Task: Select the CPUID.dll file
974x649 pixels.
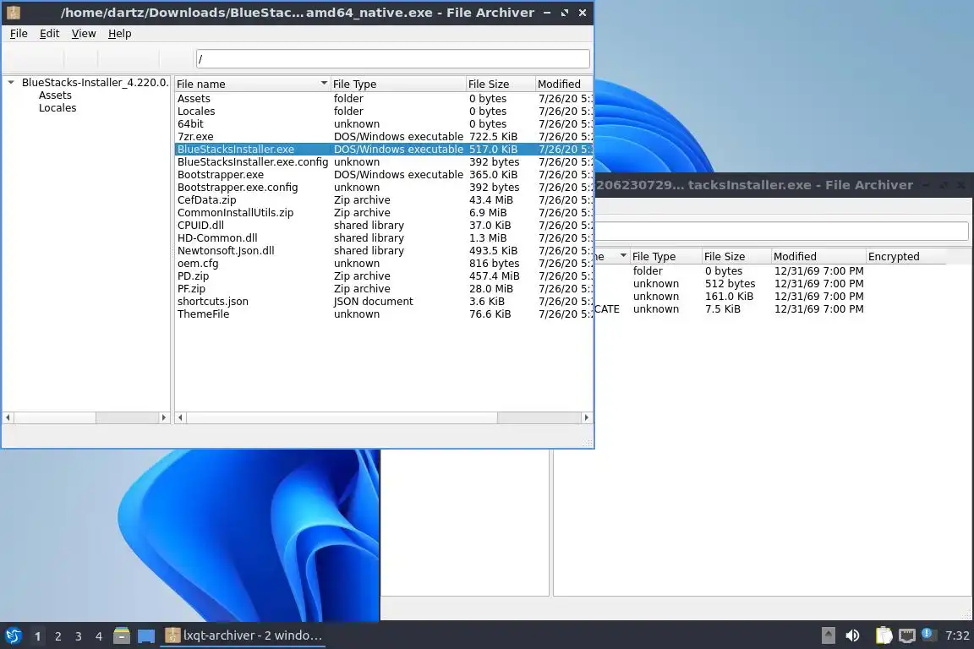Action: pyautogui.click(x=384, y=226)
